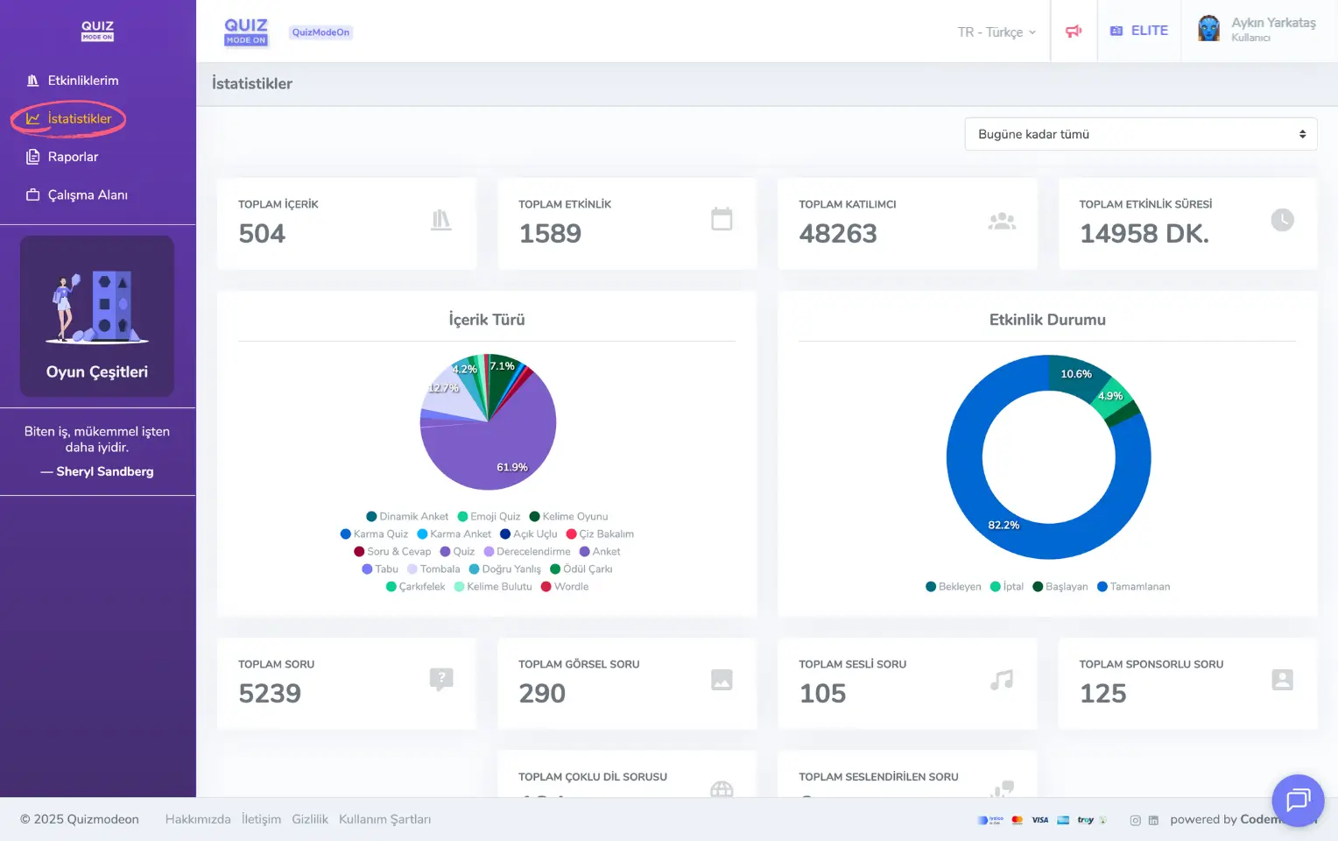Click the ELITE membership badge icon
The width and height of the screenshot is (1338, 841).
coord(1116,29)
